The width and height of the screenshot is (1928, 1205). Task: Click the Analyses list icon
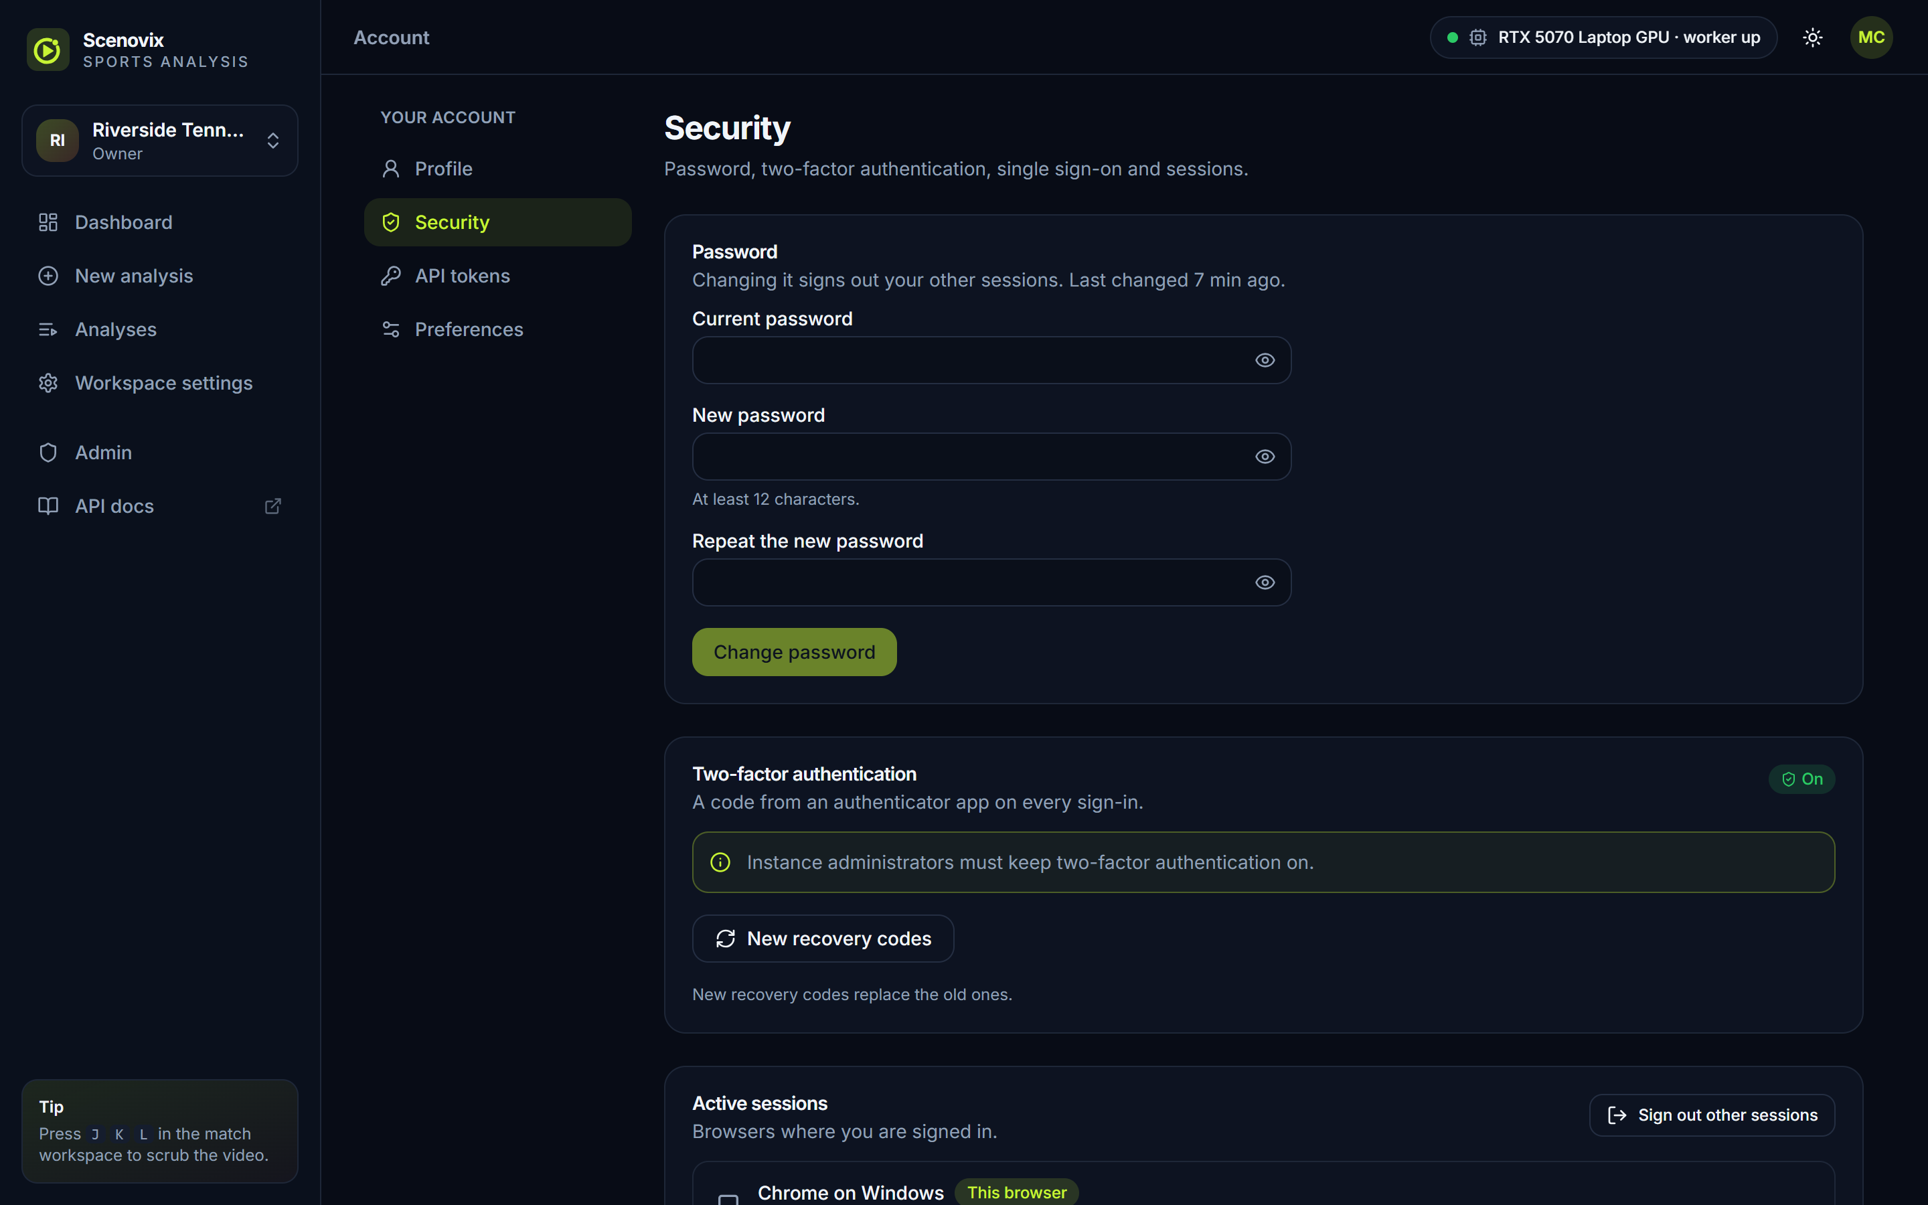pos(48,329)
